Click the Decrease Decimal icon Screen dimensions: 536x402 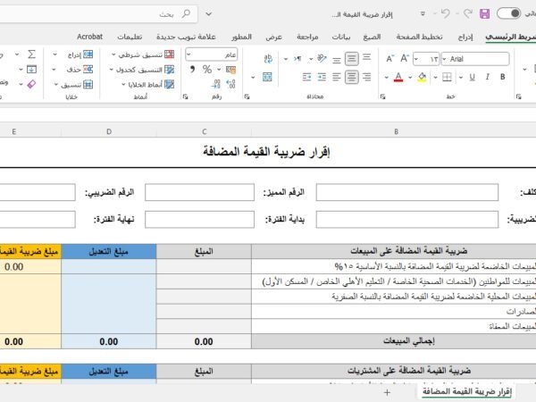click(x=216, y=84)
